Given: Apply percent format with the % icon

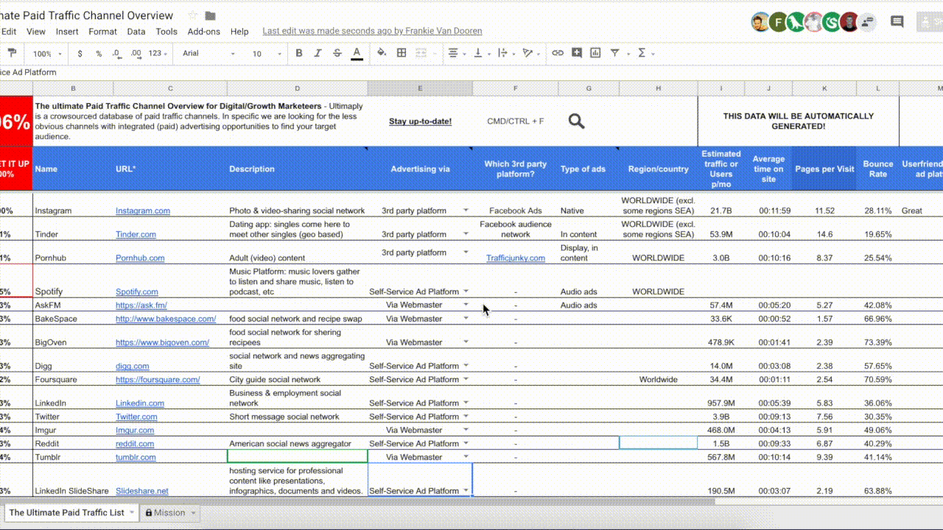Looking at the screenshot, I should pyautogui.click(x=99, y=54).
